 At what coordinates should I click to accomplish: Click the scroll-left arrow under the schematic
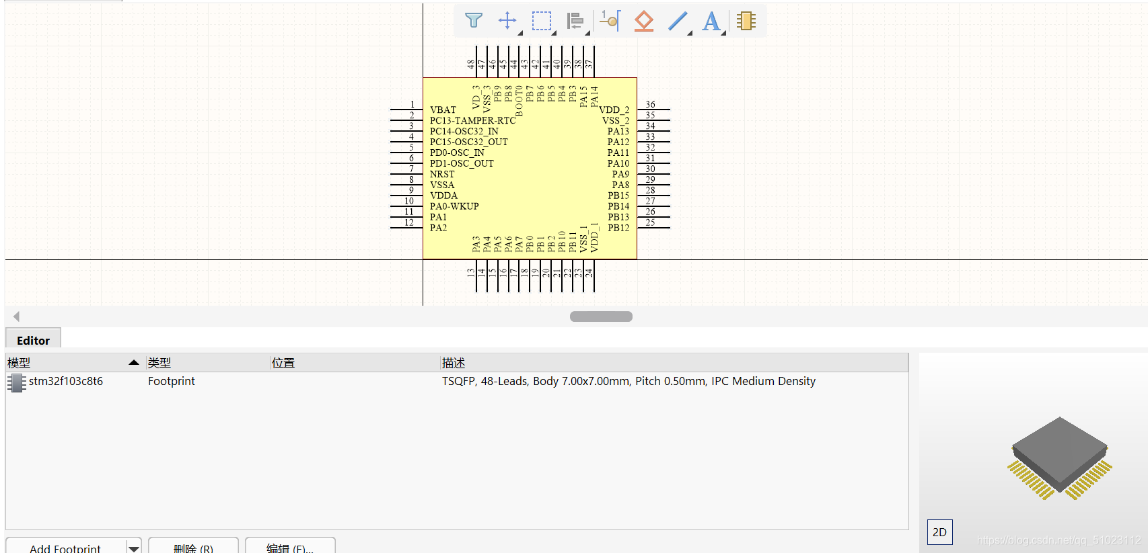[x=16, y=316]
